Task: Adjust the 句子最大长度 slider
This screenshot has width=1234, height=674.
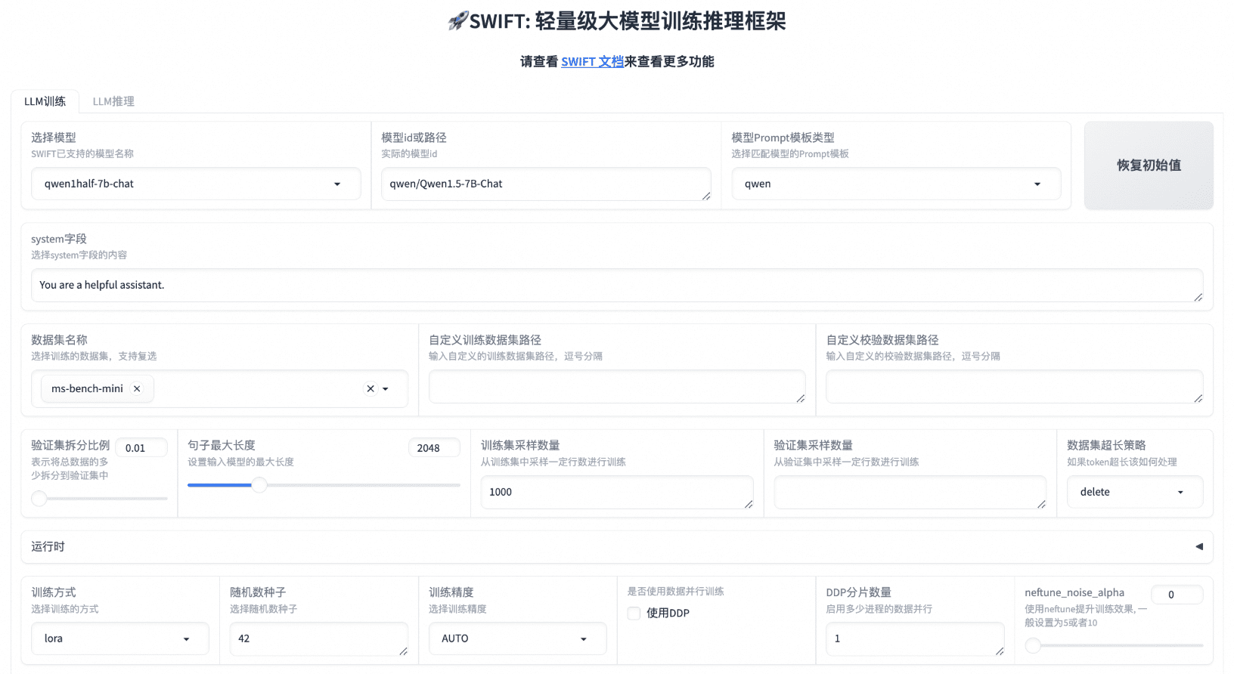Action: (x=324, y=485)
